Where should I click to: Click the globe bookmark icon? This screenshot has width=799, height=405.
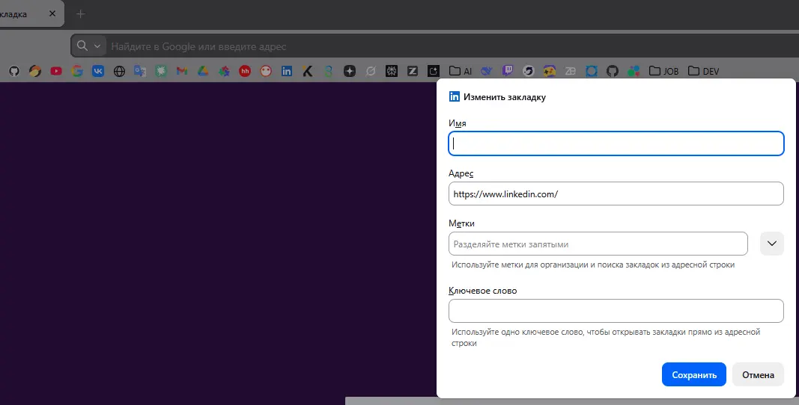[119, 71]
